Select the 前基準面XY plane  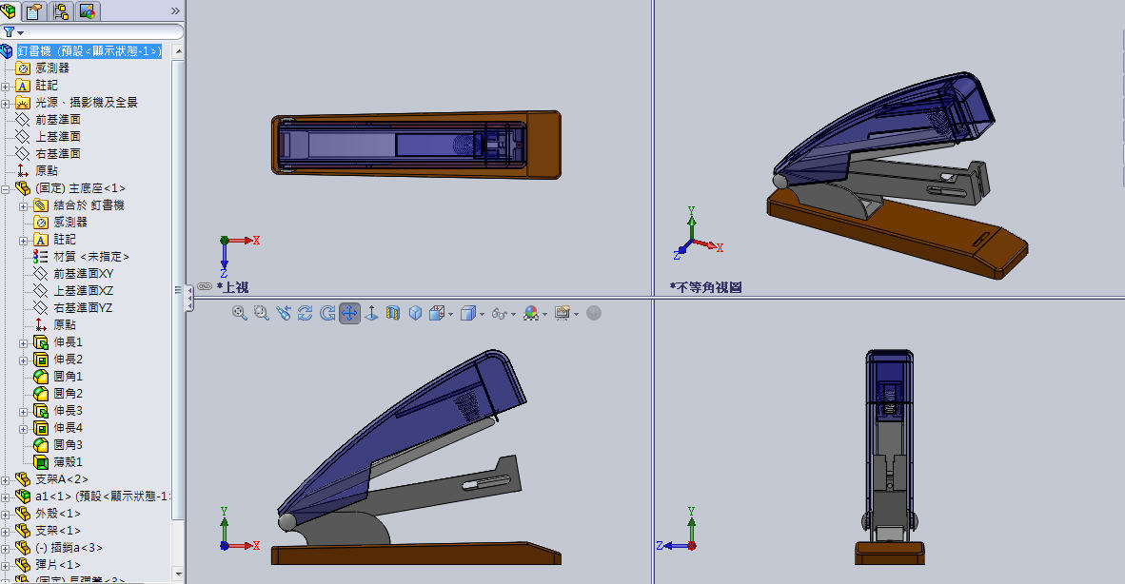tap(83, 274)
